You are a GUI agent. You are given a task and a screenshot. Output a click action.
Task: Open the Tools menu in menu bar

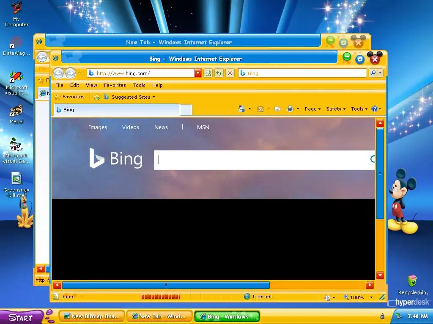click(139, 85)
